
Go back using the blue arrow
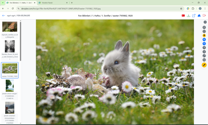4,16
